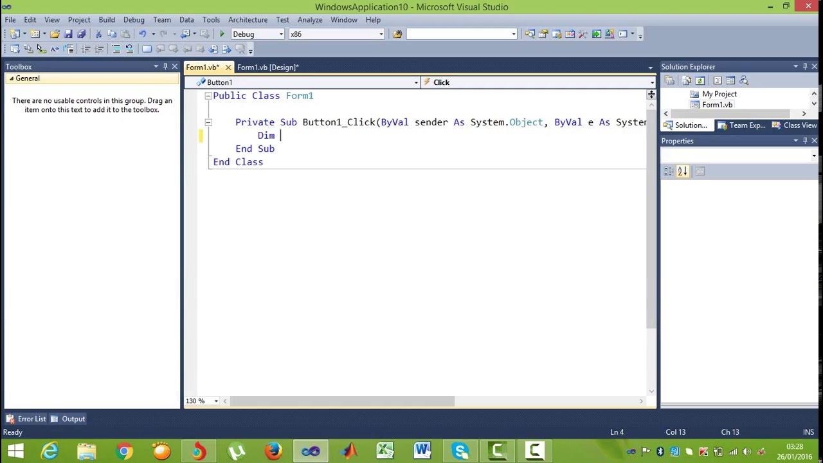Image resolution: width=823 pixels, height=463 pixels.
Task: Click the Uncomment selected lines icon
Action: pos(129,49)
